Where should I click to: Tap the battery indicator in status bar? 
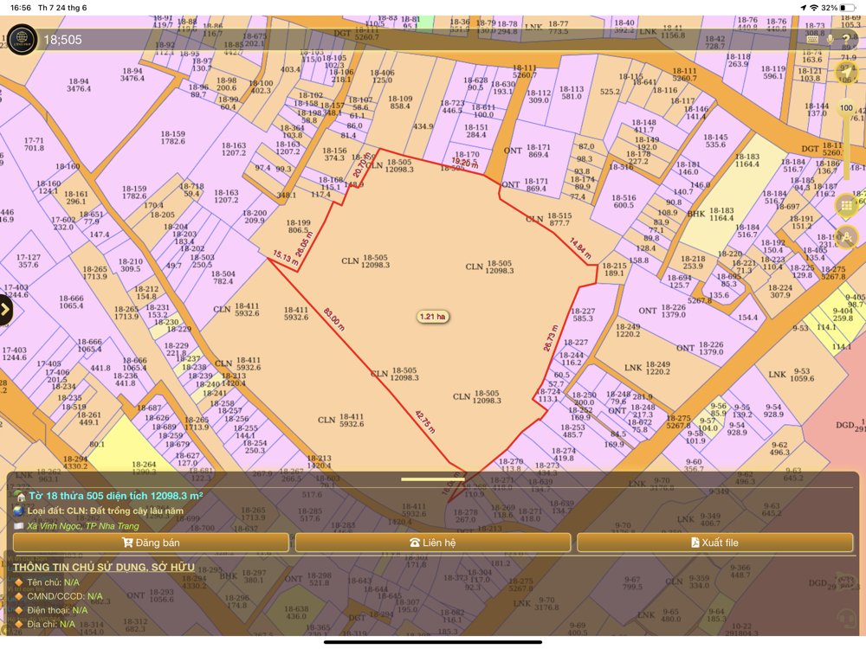pyautogui.click(x=849, y=8)
